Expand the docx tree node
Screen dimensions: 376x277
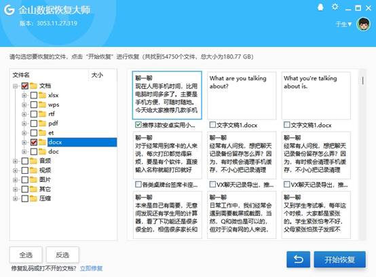coord(24,142)
